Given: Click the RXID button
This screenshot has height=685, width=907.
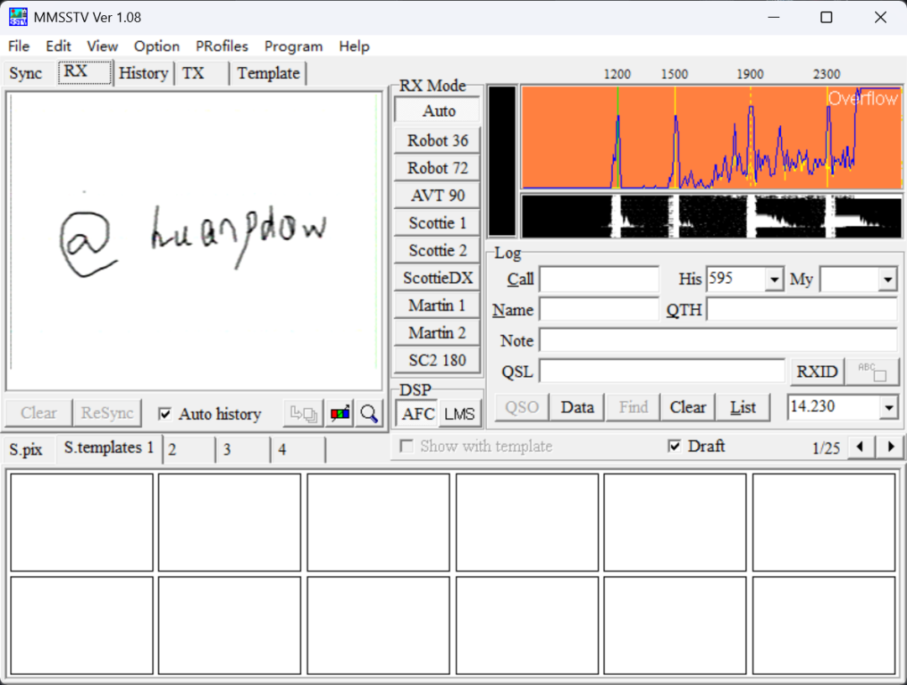Looking at the screenshot, I should [817, 371].
